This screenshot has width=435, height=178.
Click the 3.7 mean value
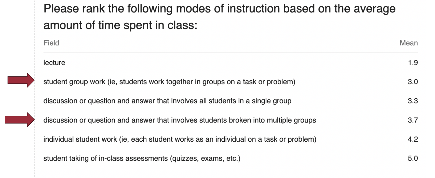tap(413, 120)
